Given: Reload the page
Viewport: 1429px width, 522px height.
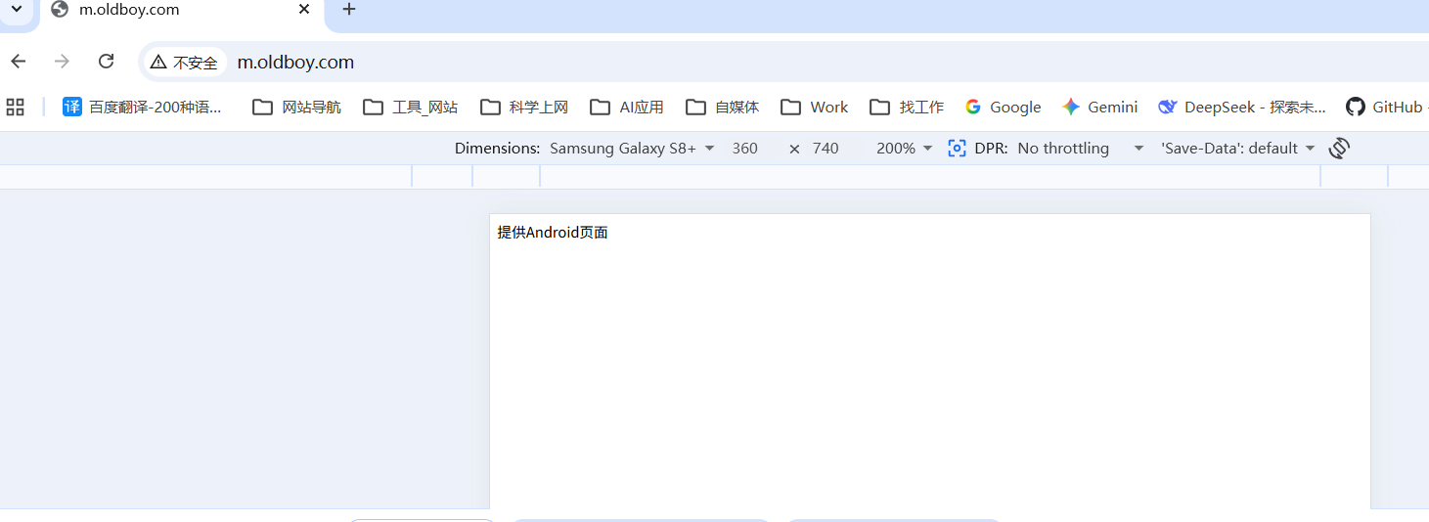Looking at the screenshot, I should (x=107, y=62).
